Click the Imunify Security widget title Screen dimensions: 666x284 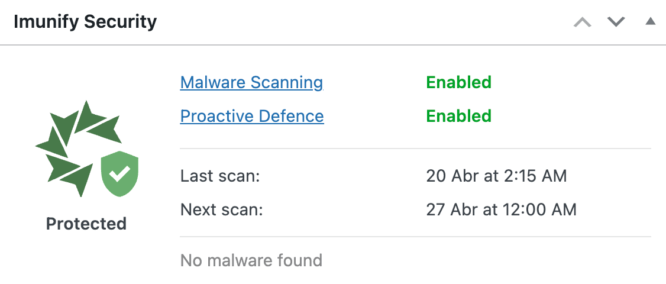(x=85, y=22)
